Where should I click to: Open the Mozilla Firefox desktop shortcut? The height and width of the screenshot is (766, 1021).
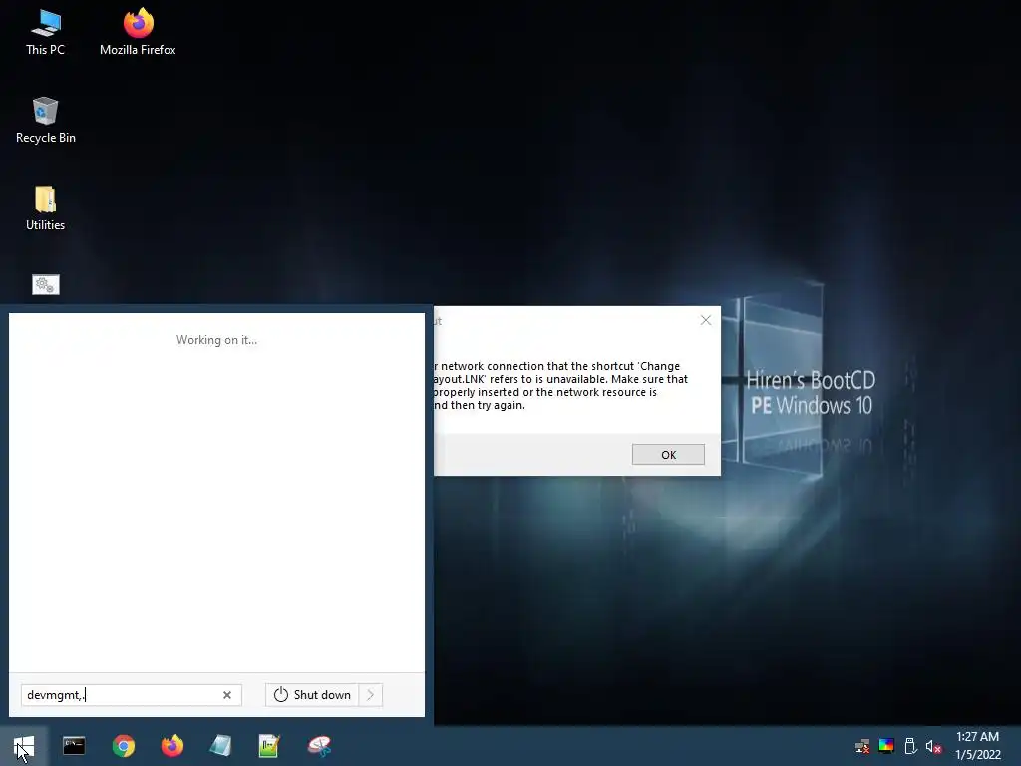pyautogui.click(x=138, y=31)
